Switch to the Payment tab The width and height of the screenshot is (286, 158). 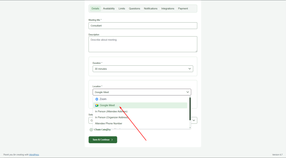[x=183, y=9]
